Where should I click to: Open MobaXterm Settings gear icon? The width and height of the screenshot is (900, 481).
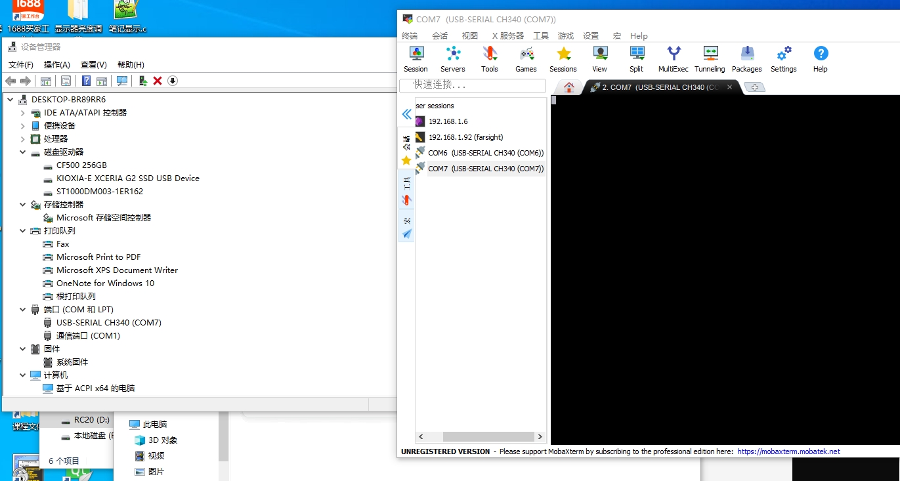[784, 59]
